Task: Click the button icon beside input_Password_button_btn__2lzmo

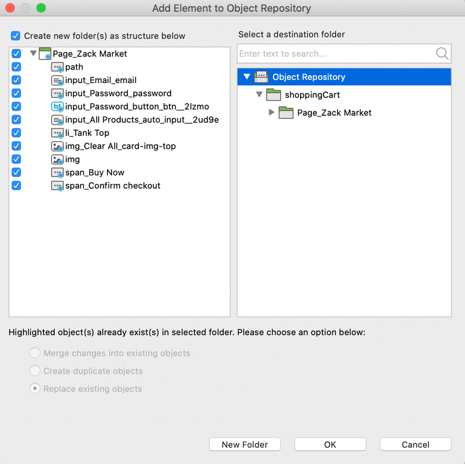Action: [x=57, y=107]
